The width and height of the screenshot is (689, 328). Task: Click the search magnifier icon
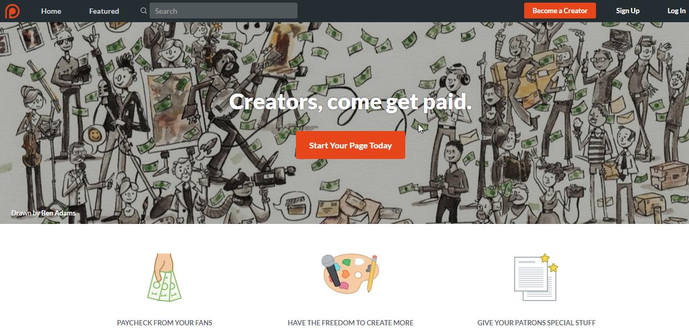pyautogui.click(x=144, y=11)
